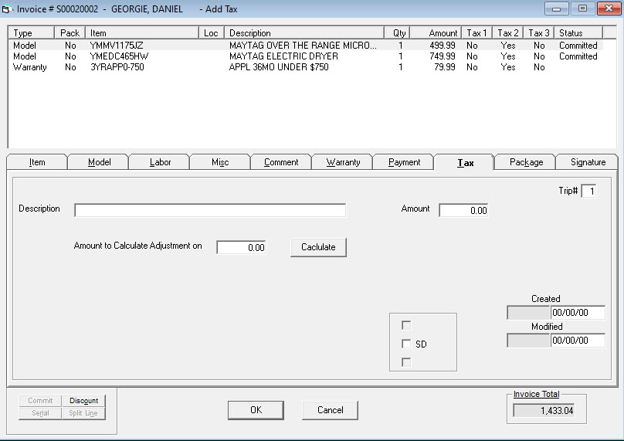Select the YMMV1175JZ item row

[x=306, y=46]
